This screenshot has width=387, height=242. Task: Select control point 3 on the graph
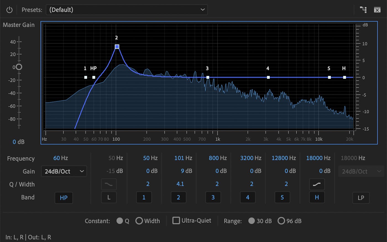[208, 77]
